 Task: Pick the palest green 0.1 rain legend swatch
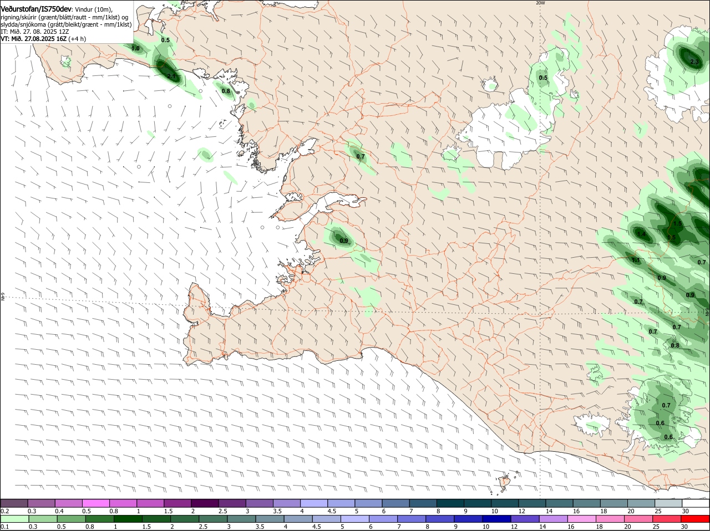[x=14, y=519]
